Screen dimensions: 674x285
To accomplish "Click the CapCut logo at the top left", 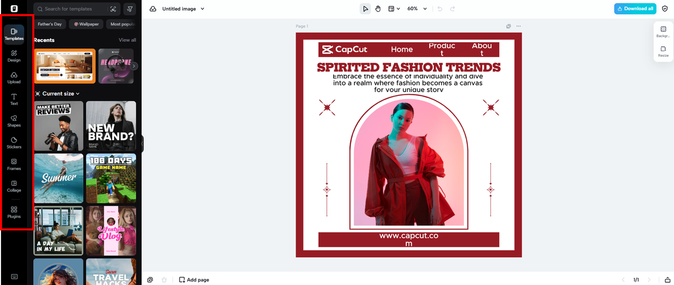I will click(x=14, y=9).
